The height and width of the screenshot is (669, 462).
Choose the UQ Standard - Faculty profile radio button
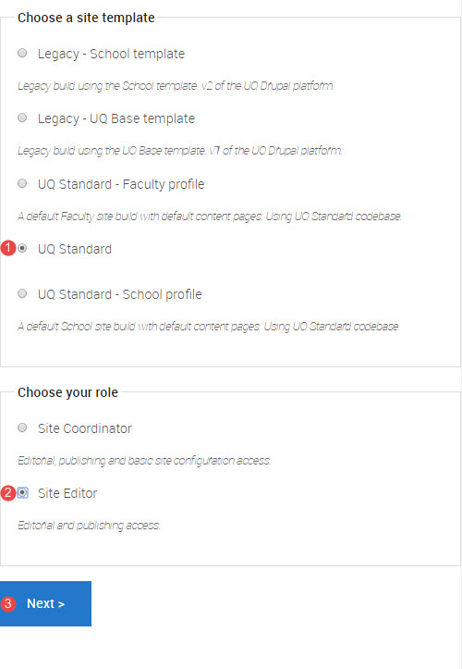coord(22,183)
